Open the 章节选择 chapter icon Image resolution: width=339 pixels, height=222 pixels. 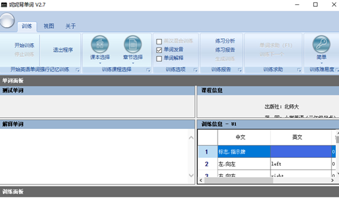coord(133,44)
